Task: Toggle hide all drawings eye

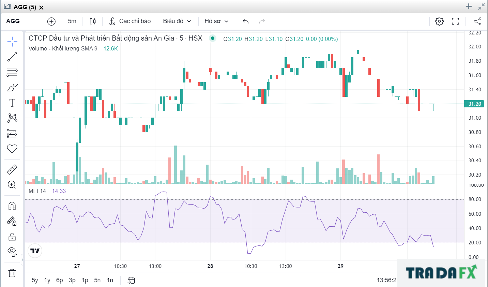Action: 12,252
